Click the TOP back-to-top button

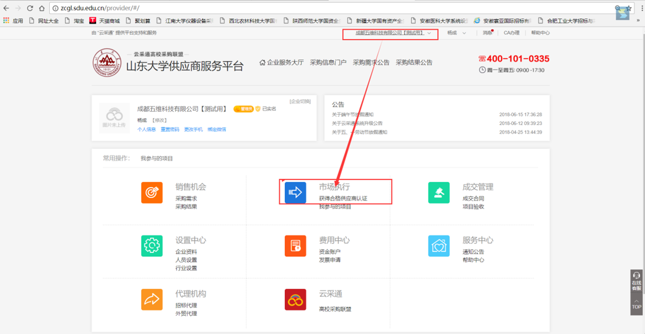(636, 305)
